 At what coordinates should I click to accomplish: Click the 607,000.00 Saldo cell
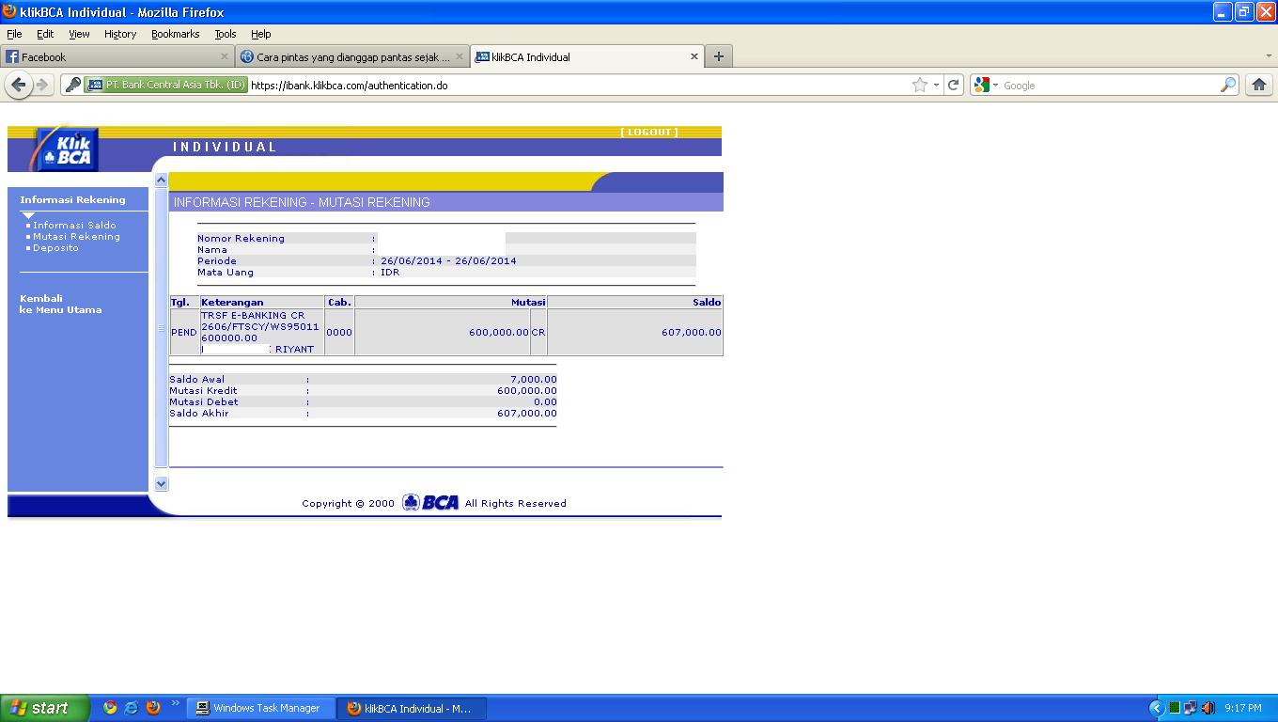pos(635,332)
